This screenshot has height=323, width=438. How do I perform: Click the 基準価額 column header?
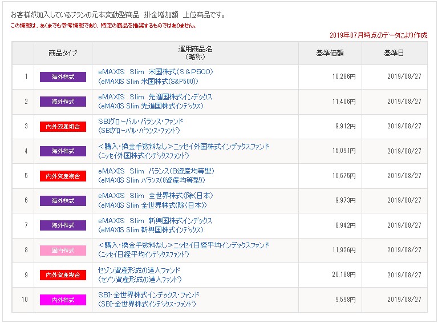point(330,53)
